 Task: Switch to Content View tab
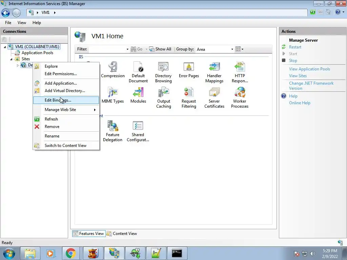122,234
